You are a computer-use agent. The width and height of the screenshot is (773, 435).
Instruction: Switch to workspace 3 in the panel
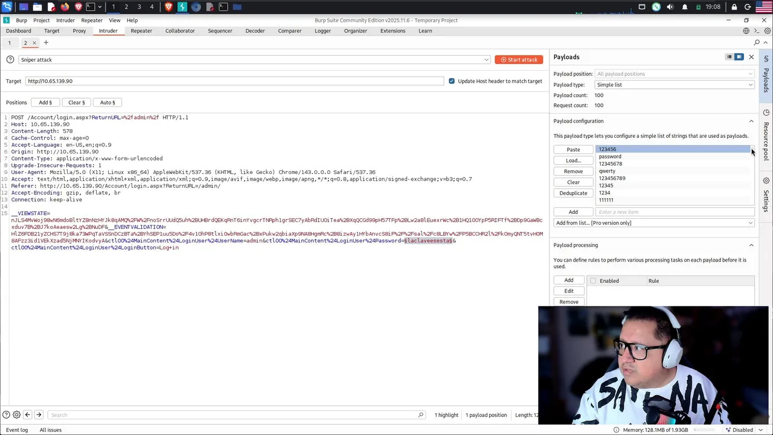pos(139,7)
